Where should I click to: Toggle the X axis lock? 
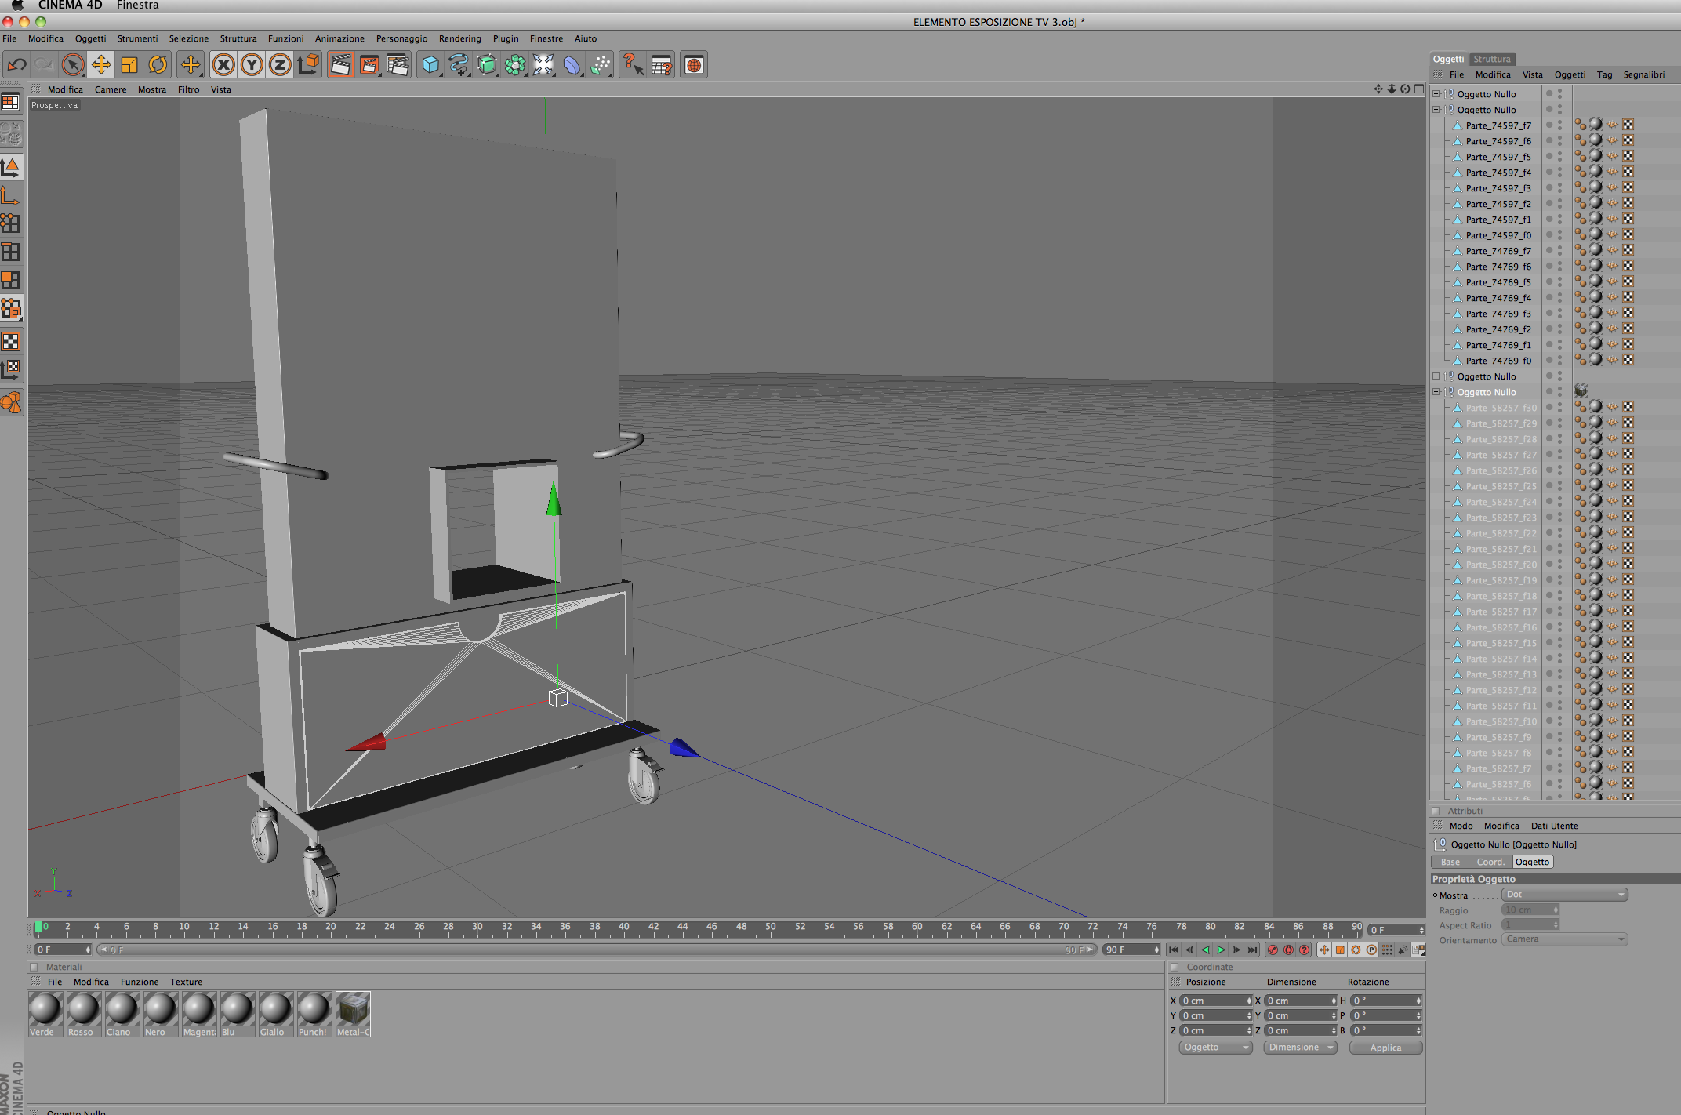tap(223, 65)
